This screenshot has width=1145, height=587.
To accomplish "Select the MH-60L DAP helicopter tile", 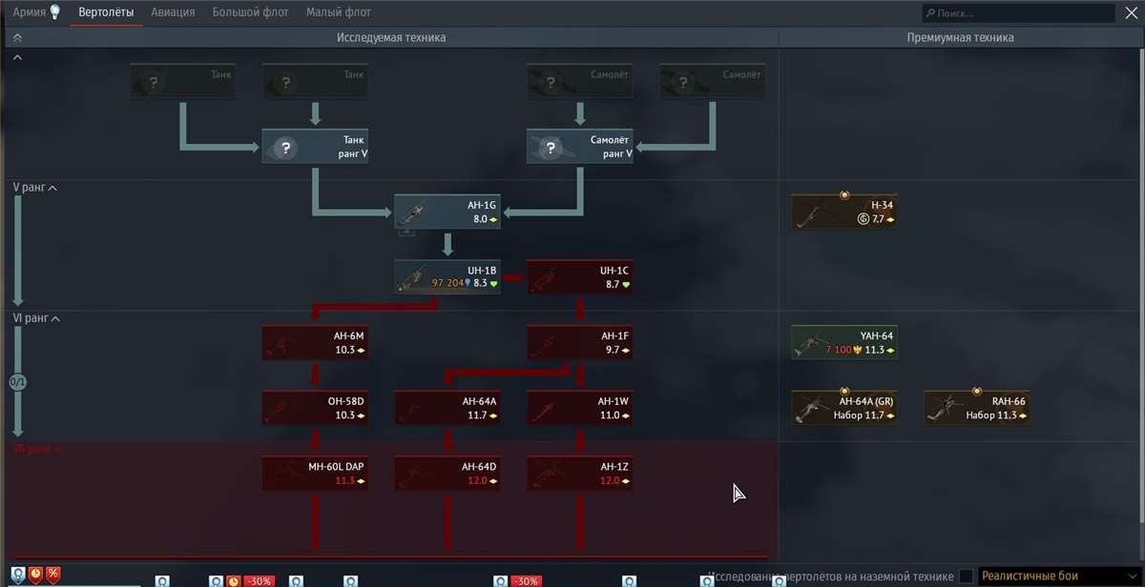I will (314, 473).
